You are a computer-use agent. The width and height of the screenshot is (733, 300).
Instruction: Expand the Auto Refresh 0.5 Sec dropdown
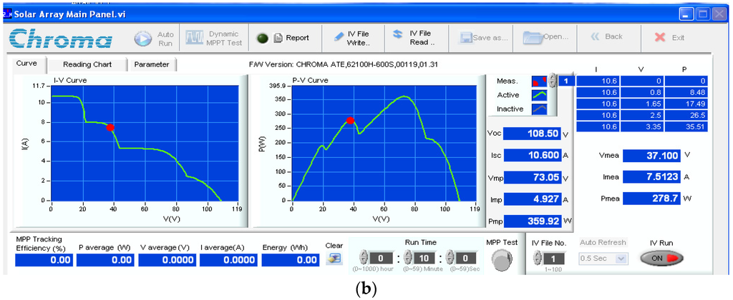coord(603,258)
